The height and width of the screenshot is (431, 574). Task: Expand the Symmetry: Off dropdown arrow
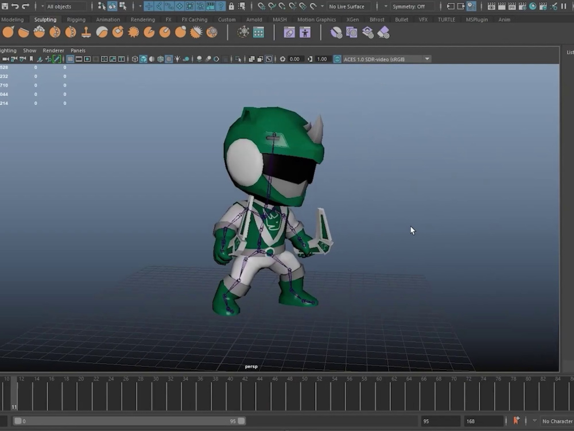(x=386, y=6)
